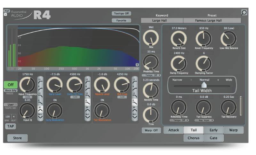The image size is (256, 155).
Task: Click the Damping Factor knob
Action: coord(204,63)
